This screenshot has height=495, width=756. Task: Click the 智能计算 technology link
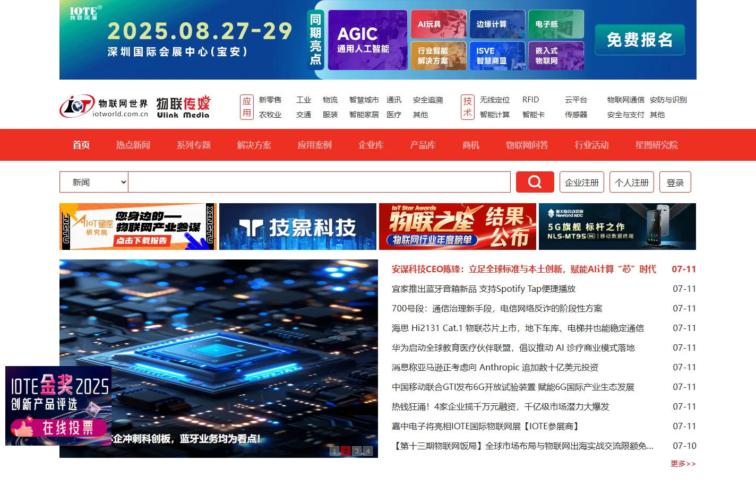coord(495,115)
